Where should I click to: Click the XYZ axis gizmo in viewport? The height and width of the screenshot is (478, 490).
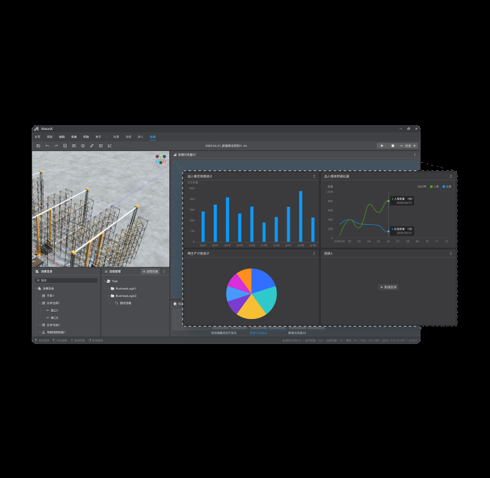(x=161, y=159)
